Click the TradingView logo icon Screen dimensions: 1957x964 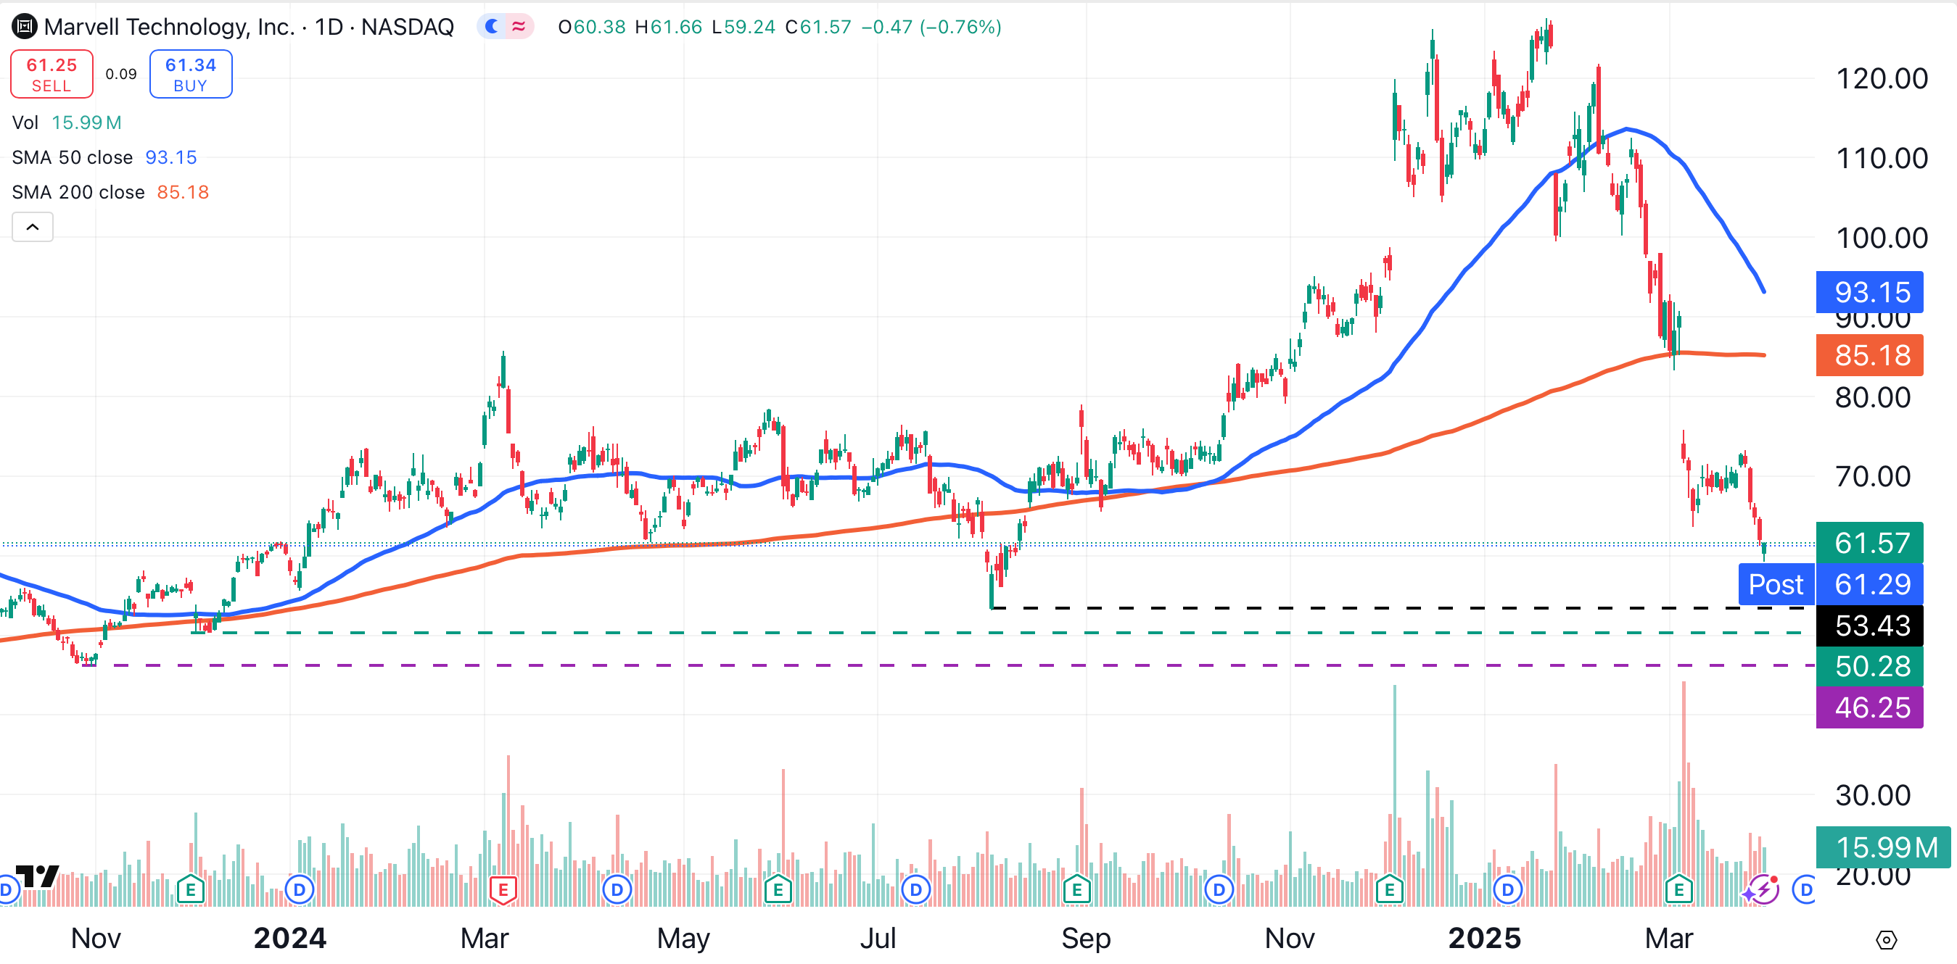tap(36, 877)
